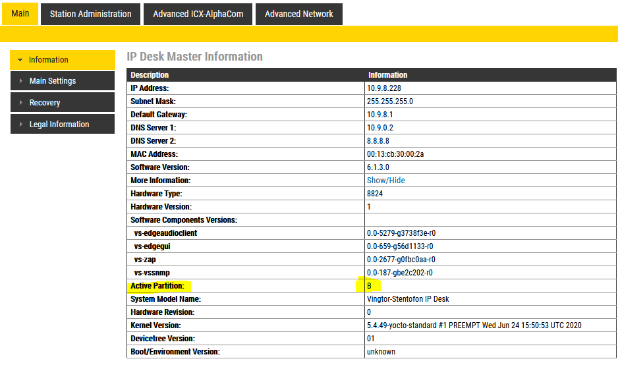
Task: Open Legal Information in the sidebar
Action: [59, 125]
